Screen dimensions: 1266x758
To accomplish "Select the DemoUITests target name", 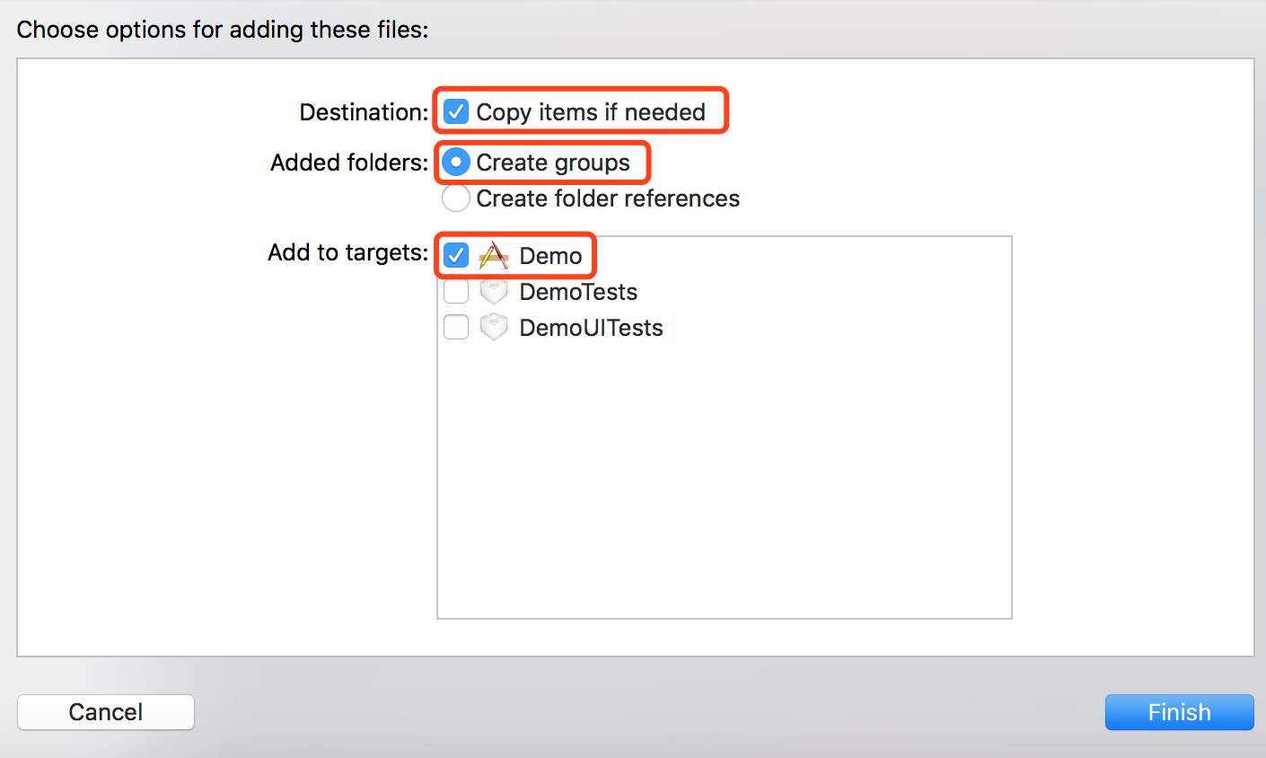I will click(x=591, y=328).
